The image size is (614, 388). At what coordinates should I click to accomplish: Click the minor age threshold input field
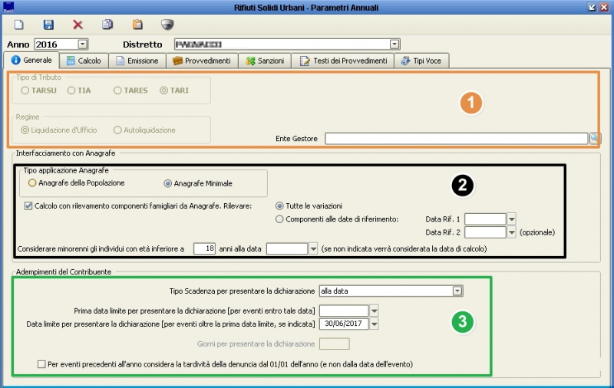point(204,248)
